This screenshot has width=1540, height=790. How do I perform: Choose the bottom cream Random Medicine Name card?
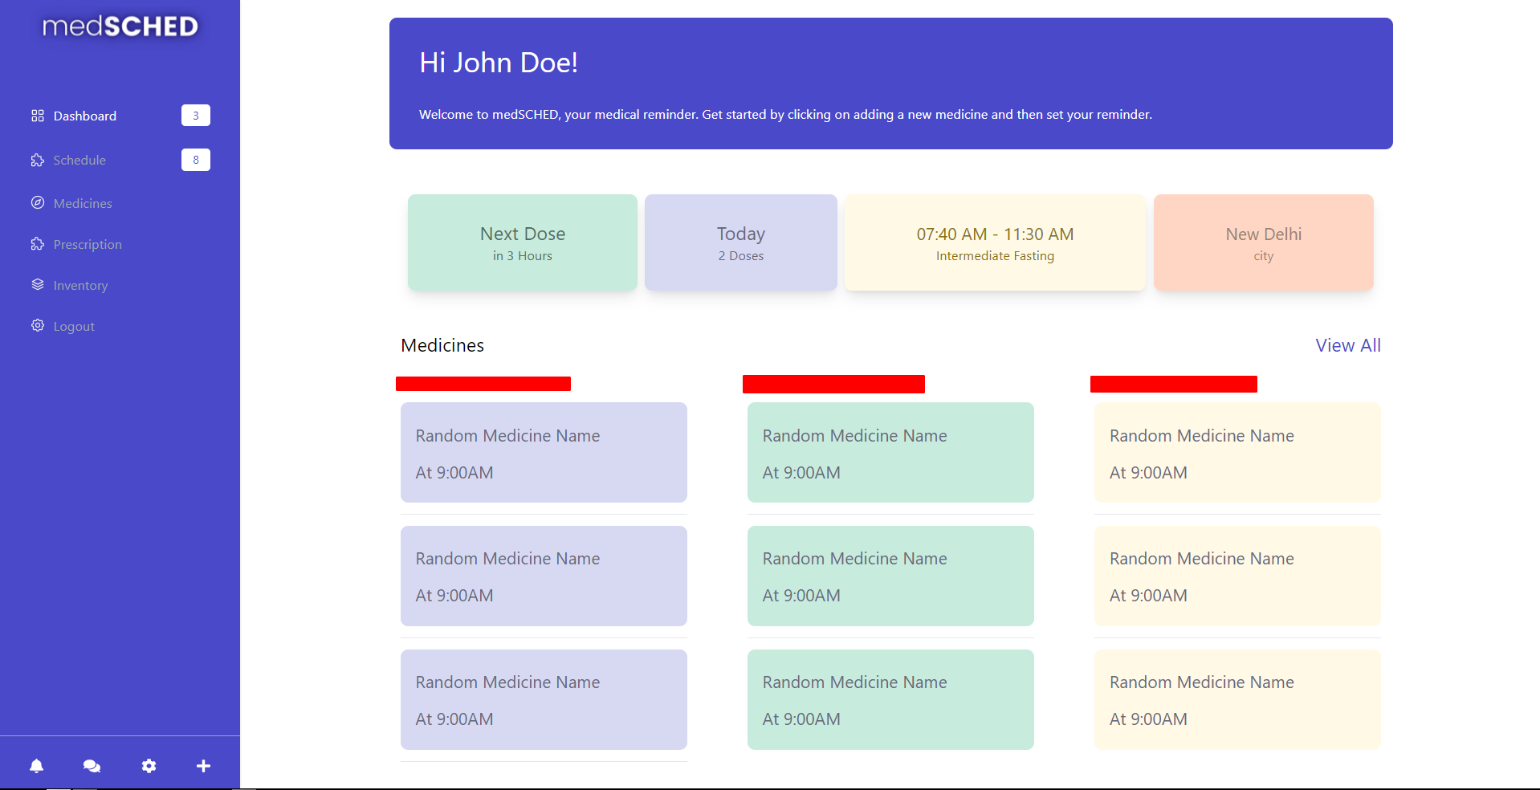1237,699
